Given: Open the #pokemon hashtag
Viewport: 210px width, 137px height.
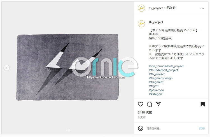Looking at the screenshot, I should (x=157, y=90).
